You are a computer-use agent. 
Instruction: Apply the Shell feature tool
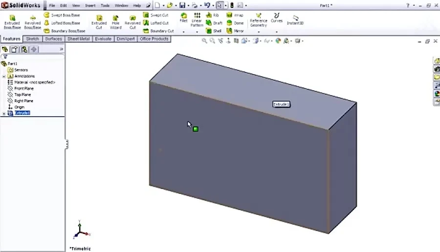pos(214,31)
